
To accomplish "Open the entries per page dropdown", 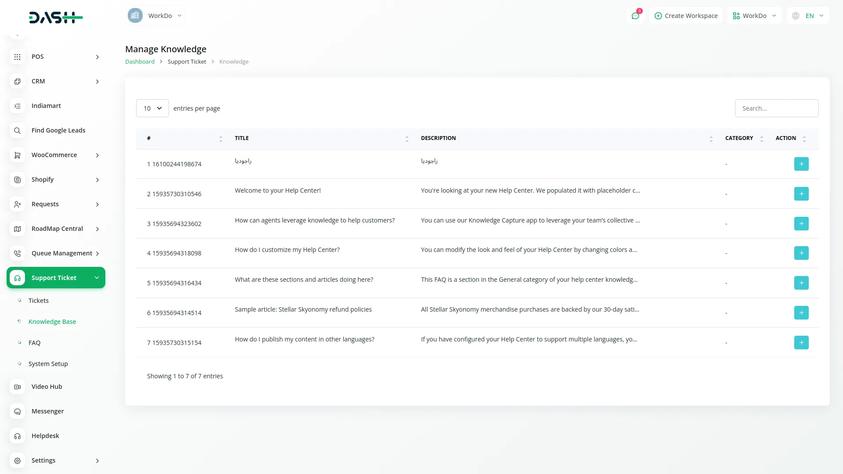I will pyautogui.click(x=152, y=108).
